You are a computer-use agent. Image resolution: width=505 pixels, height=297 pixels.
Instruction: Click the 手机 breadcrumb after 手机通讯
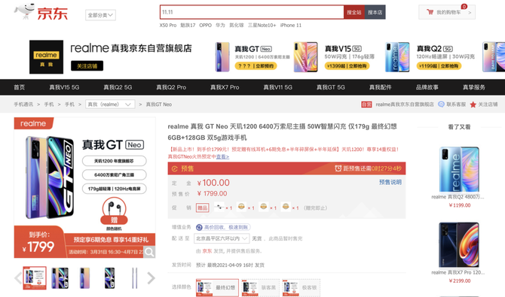click(49, 105)
